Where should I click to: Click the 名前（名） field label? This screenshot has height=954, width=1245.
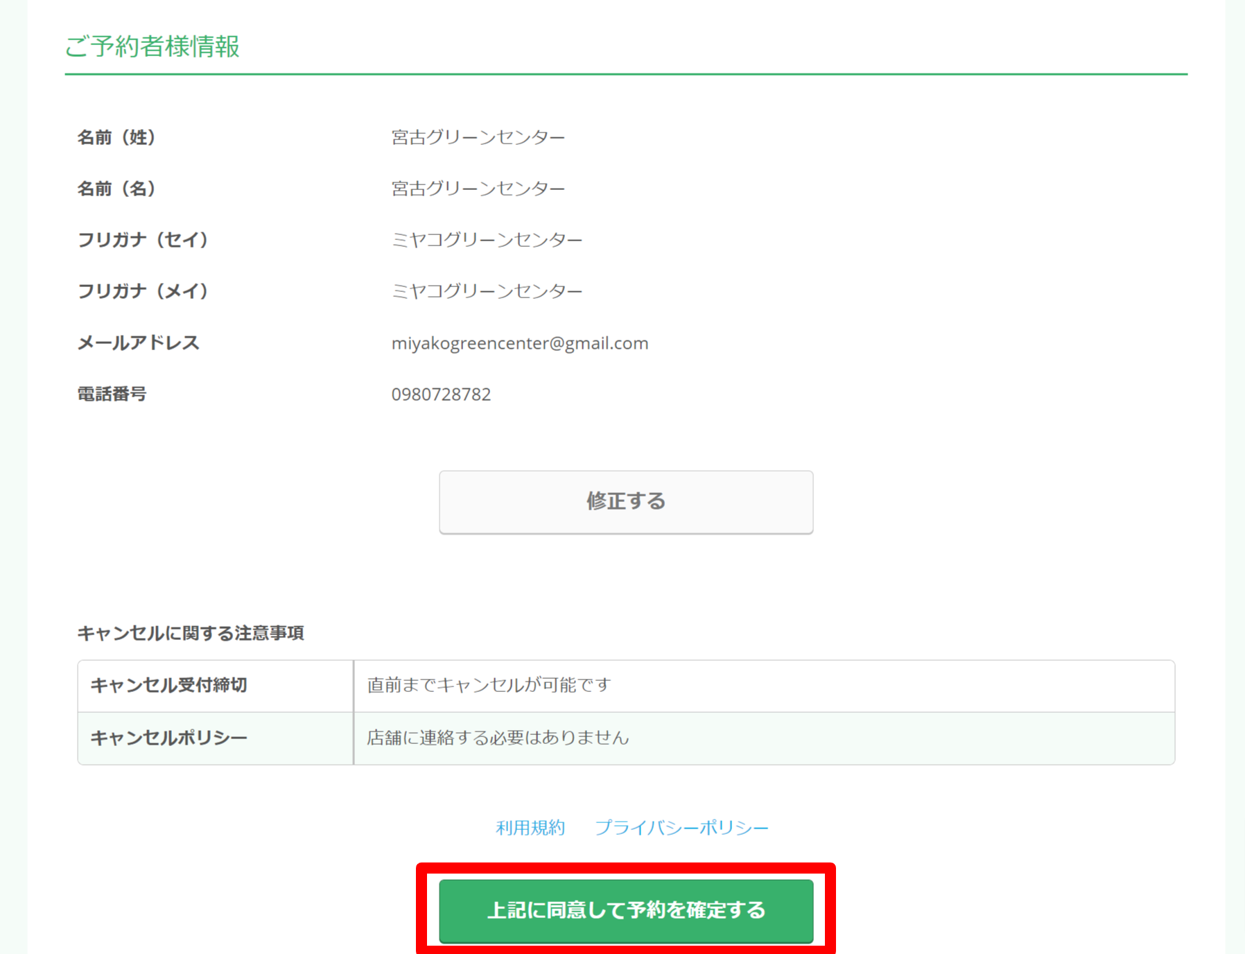tap(116, 189)
